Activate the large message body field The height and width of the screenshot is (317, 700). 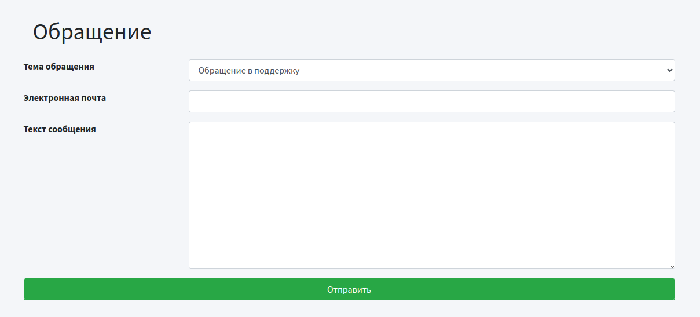coord(431,195)
